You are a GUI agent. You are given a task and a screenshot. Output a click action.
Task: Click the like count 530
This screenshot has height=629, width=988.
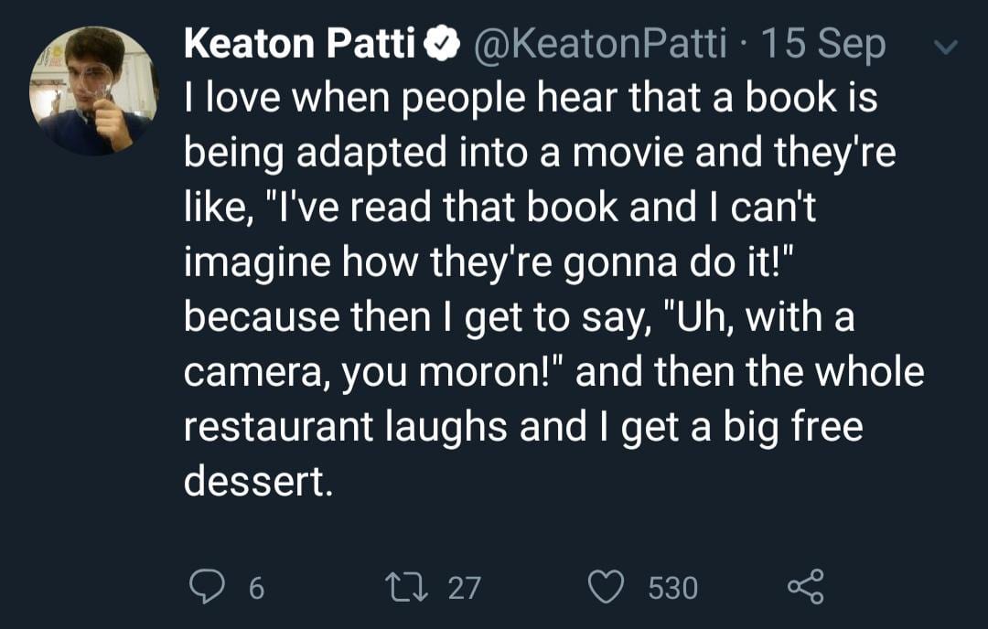tap(672, 588)
